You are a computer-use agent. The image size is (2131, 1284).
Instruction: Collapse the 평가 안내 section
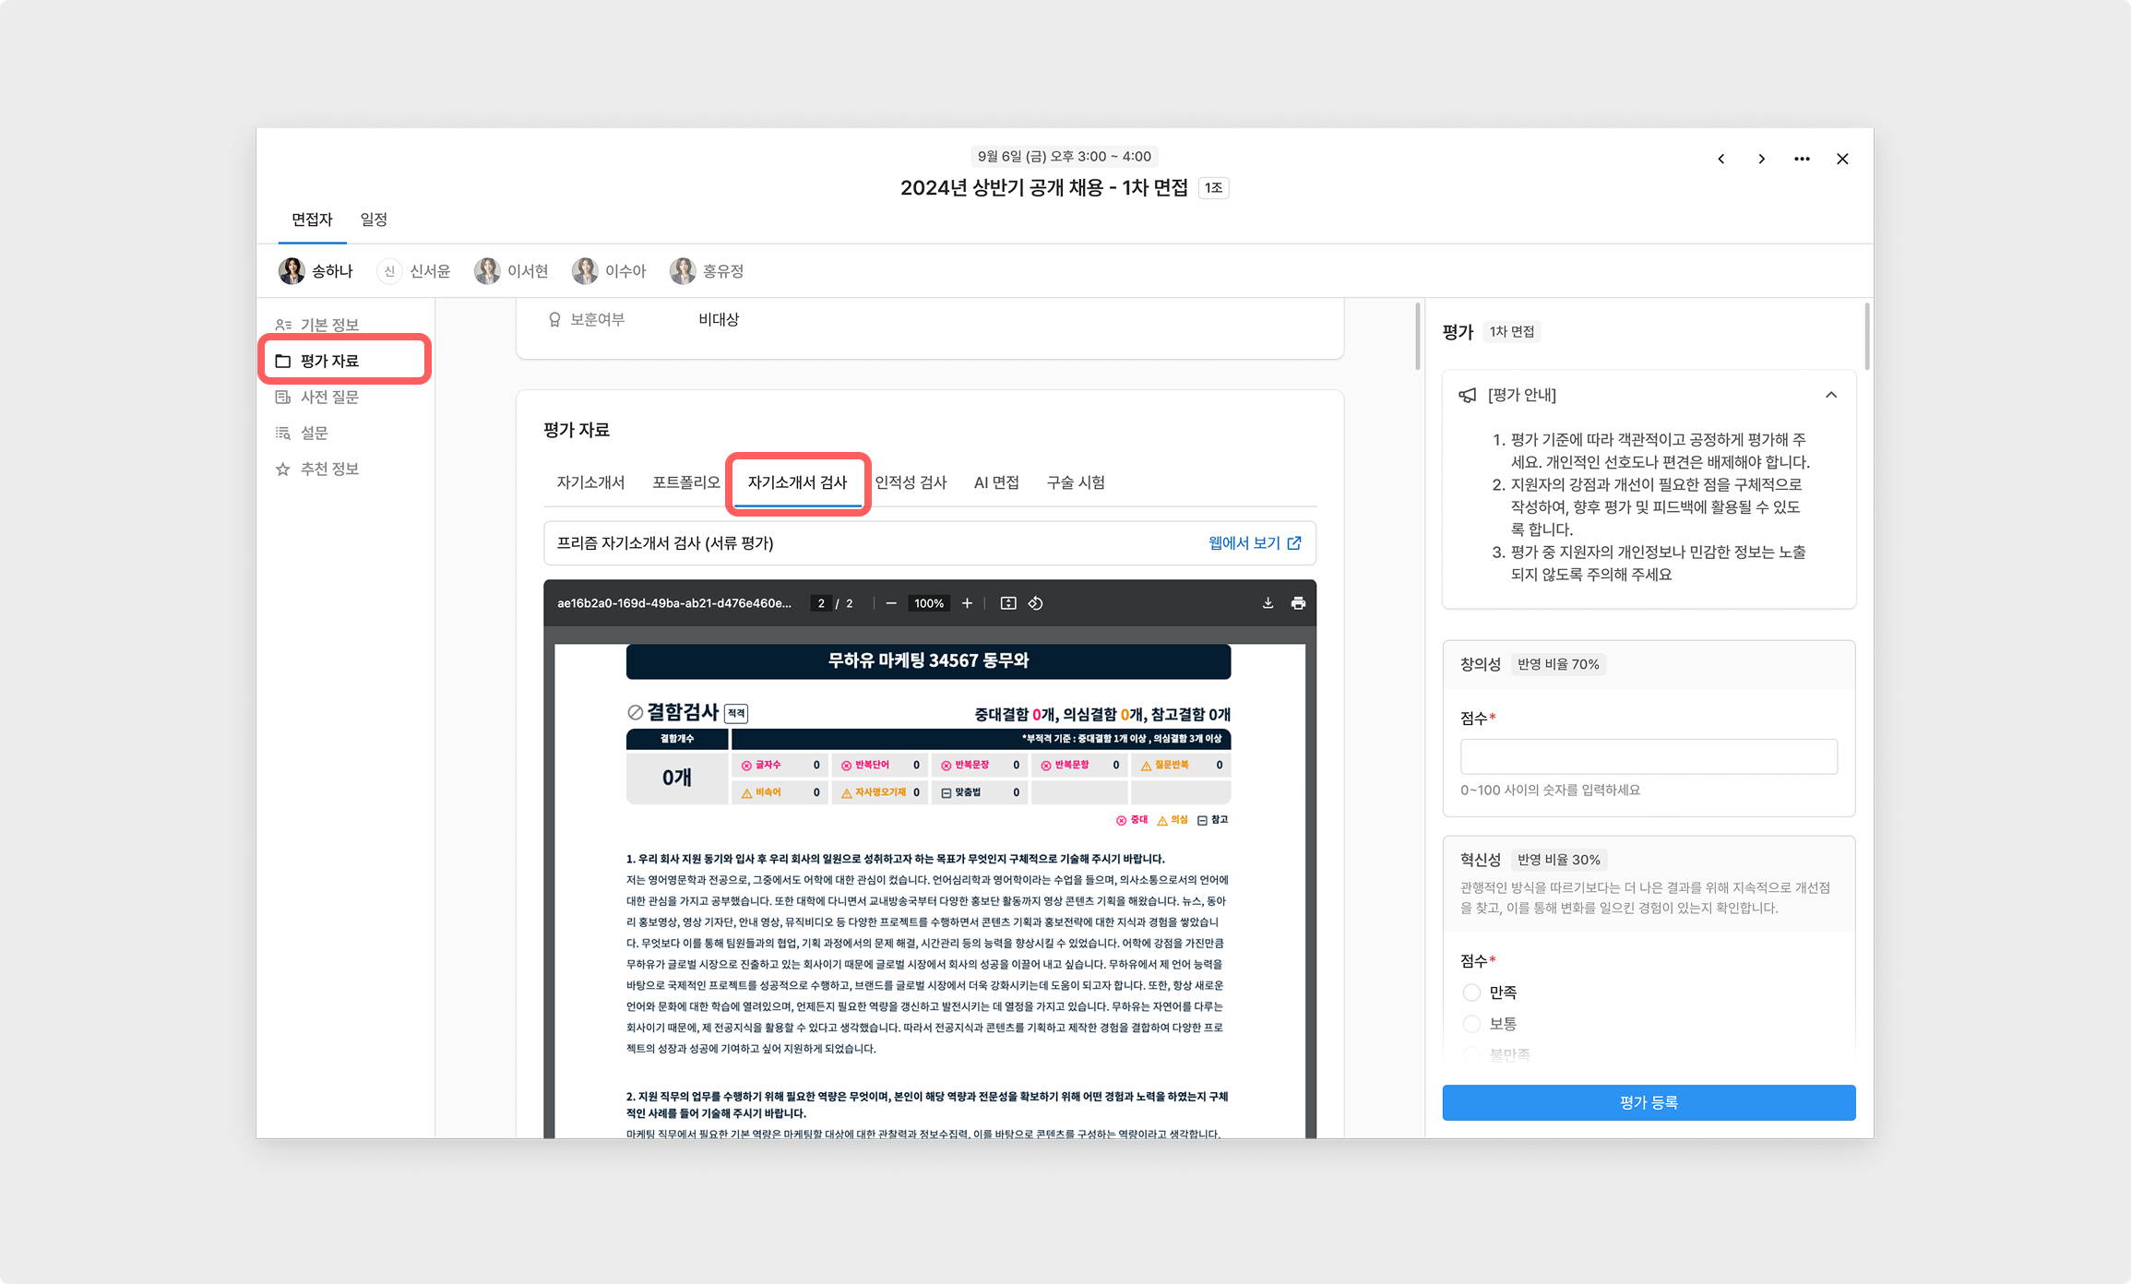point(1830,395)
